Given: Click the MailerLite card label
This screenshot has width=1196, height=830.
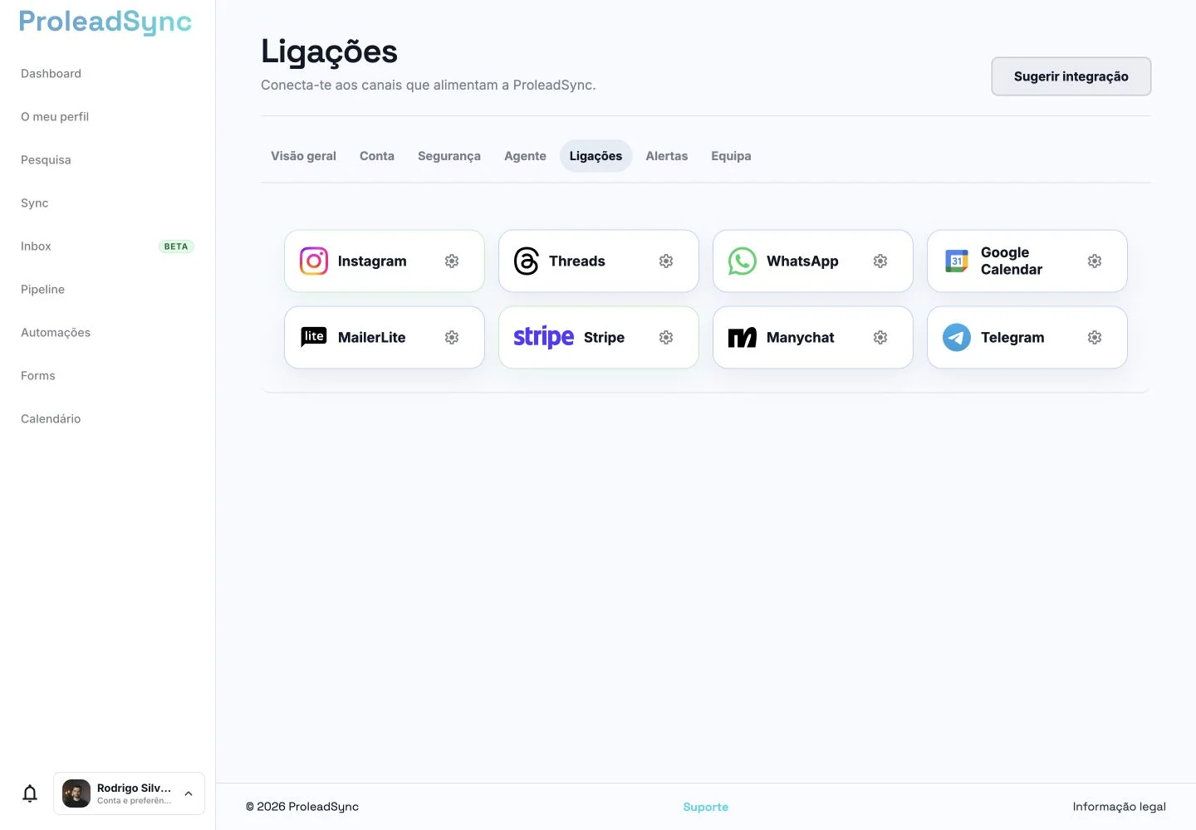Looking at the screenshot, I should [372, 338].
